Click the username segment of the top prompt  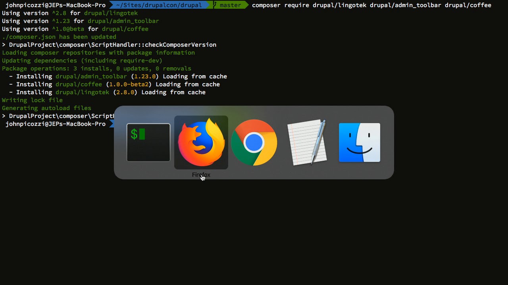(x=56, y=5)
